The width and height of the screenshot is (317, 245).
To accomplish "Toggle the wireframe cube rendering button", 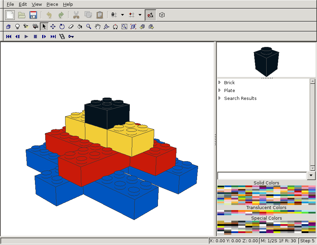I will click(162, 15).
